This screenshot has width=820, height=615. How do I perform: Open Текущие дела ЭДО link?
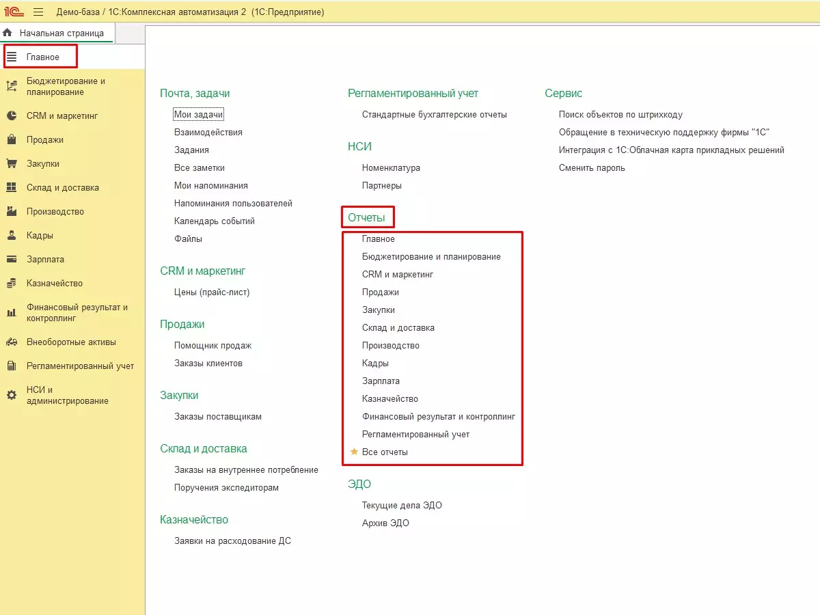point(402,506)
